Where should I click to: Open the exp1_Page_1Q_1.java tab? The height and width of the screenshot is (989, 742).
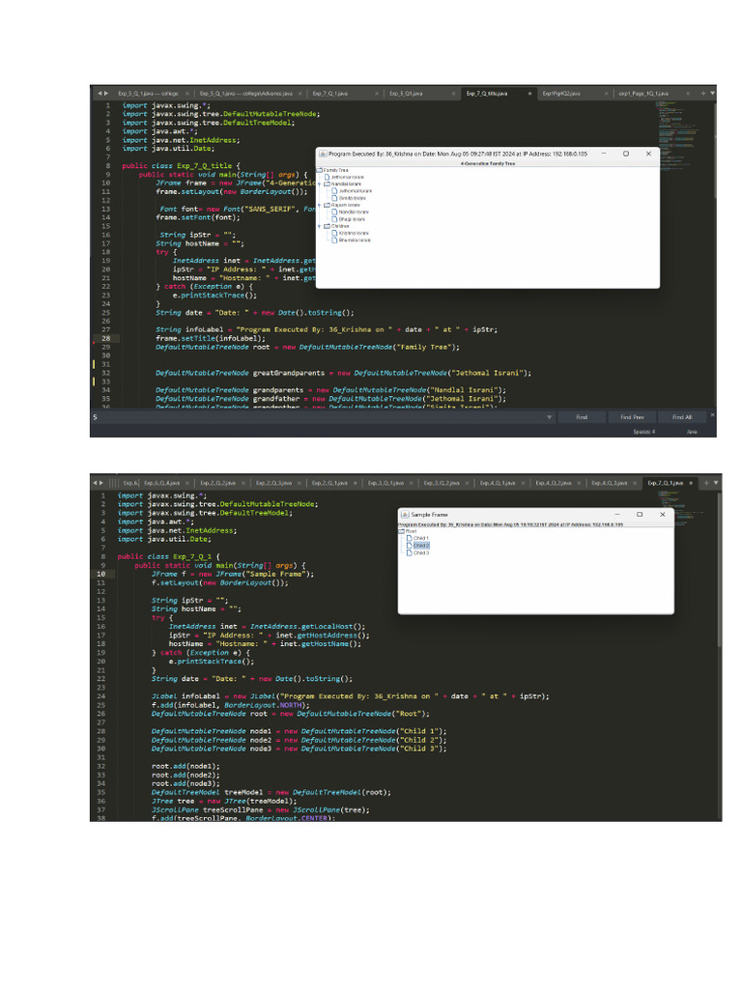click(x=642, y=94)
